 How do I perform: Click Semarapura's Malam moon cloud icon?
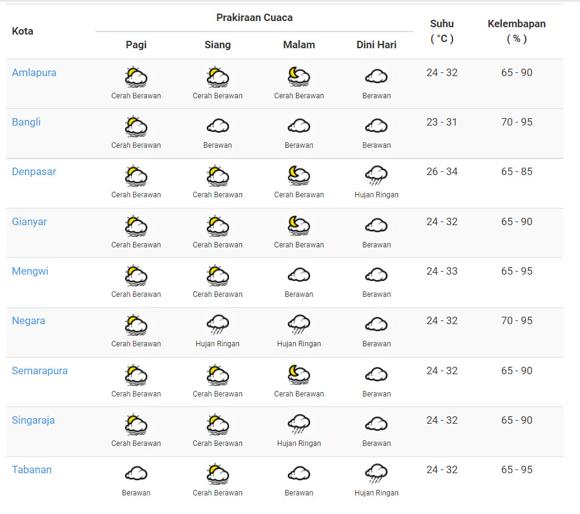299,374
